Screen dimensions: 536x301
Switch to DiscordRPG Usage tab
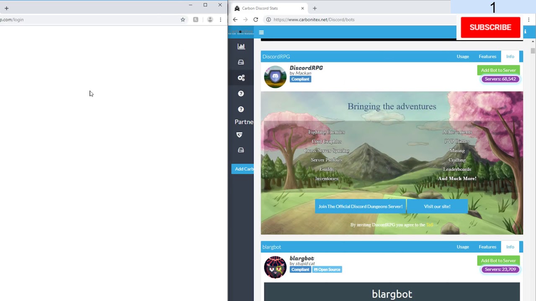463,56
